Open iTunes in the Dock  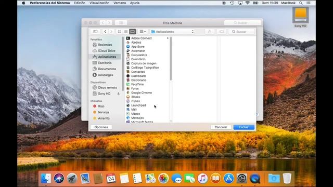(202, 178)
